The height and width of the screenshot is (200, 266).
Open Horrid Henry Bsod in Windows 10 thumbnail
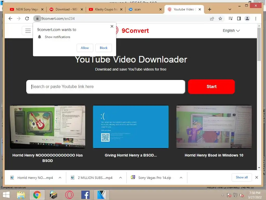click(x=214, y=127)
